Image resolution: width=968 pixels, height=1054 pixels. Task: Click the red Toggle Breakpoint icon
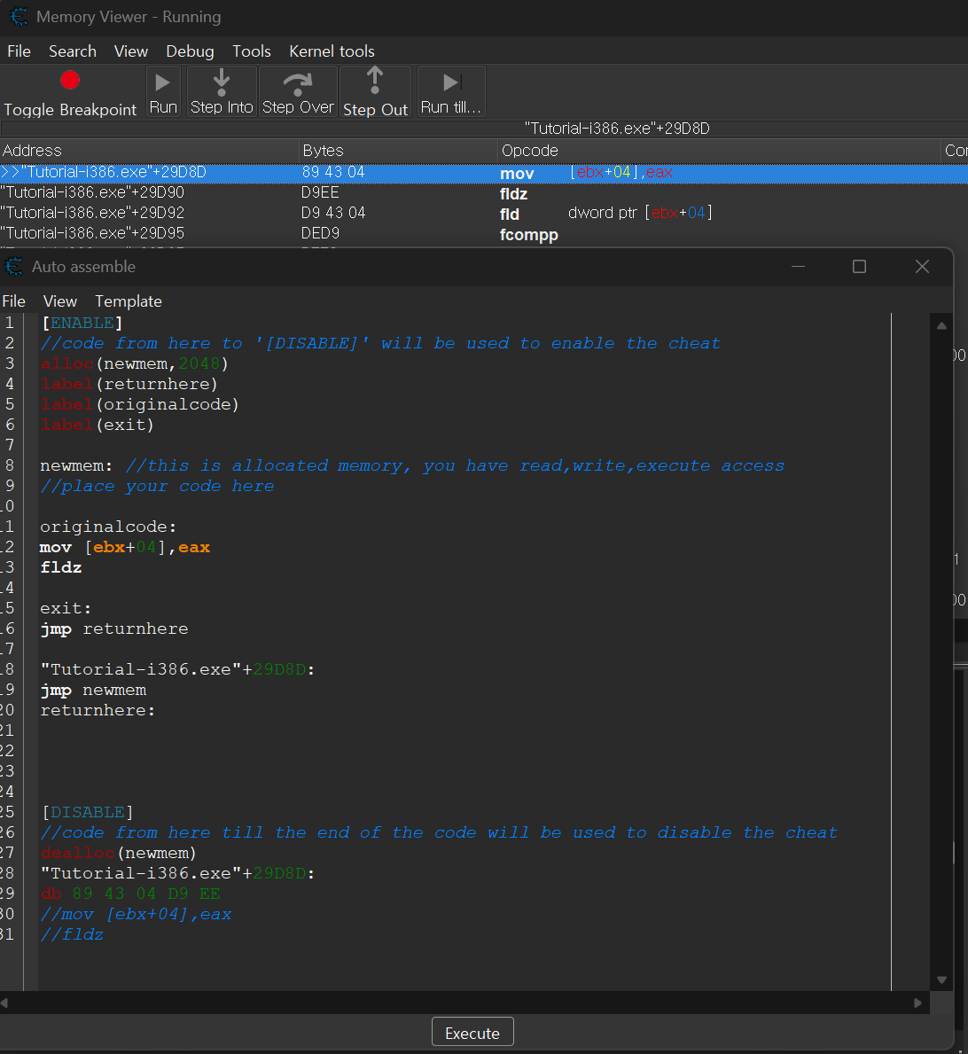click(x=70, y=81)
